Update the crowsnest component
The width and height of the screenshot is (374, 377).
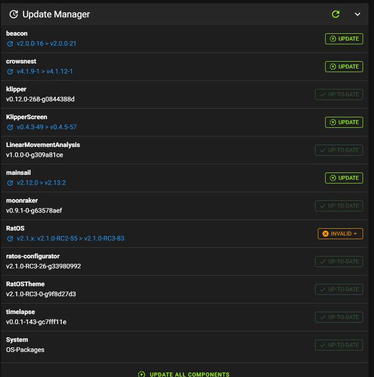tap(344, 67)
